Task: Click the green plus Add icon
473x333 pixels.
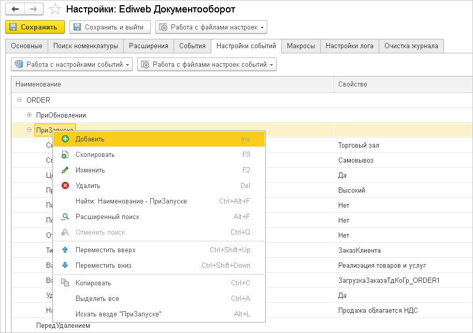Action: click(x=65, y=139)
